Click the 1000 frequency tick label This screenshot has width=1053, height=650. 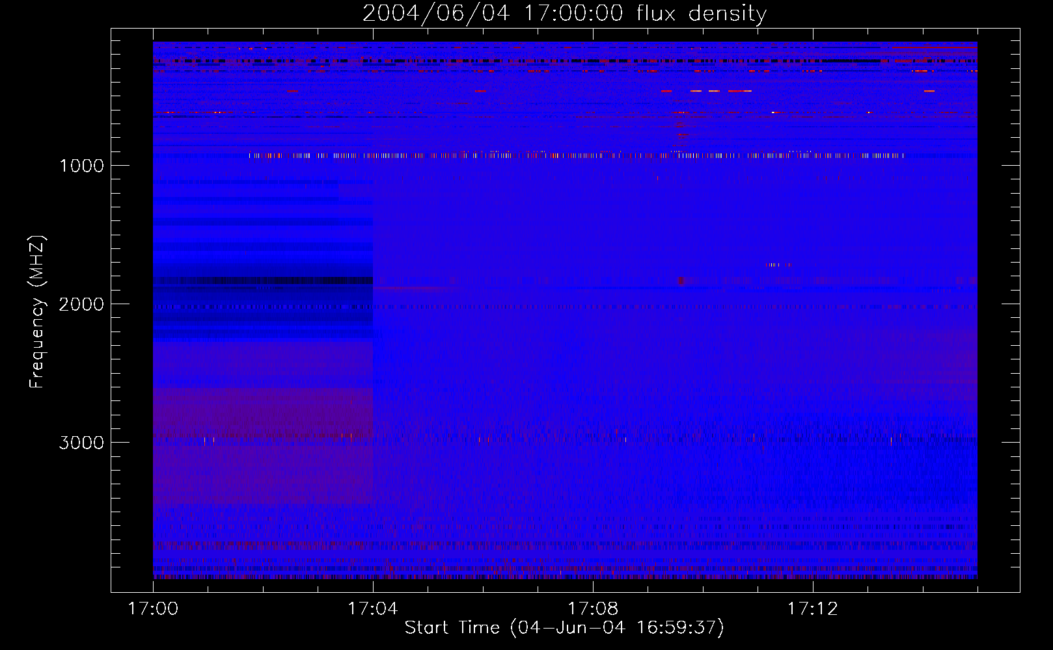point(81,166)
